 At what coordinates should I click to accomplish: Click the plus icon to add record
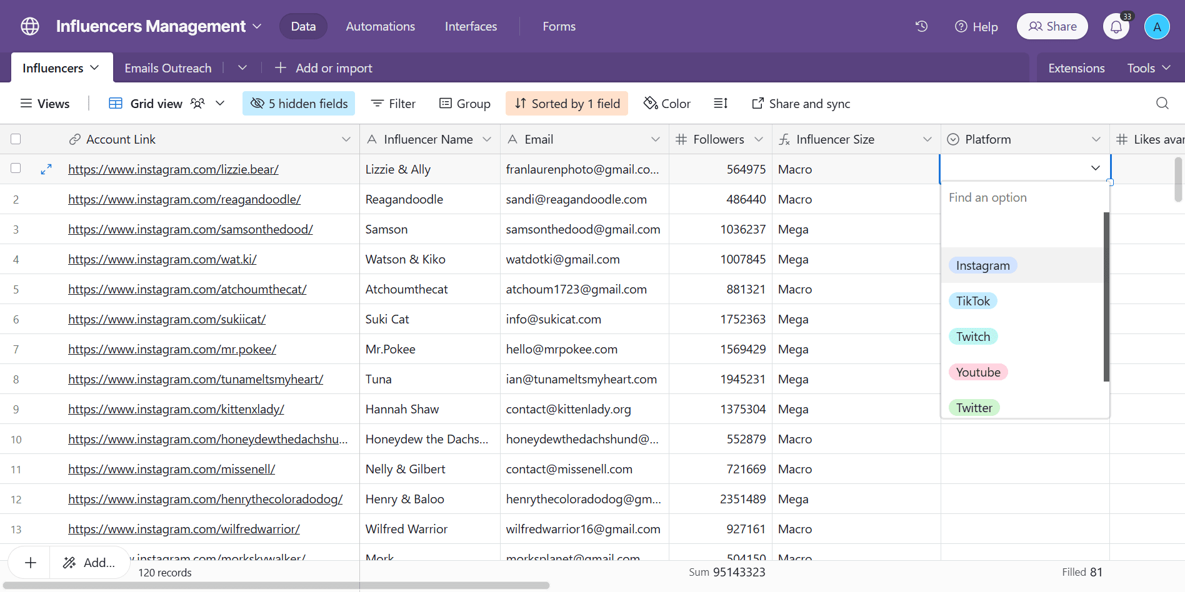click(30, 563)
